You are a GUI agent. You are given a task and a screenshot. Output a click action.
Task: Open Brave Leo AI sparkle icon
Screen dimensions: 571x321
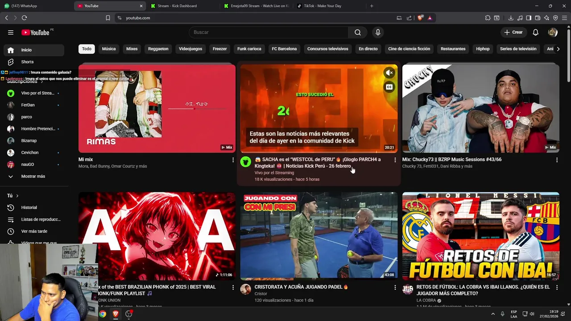tap(546, 18)
